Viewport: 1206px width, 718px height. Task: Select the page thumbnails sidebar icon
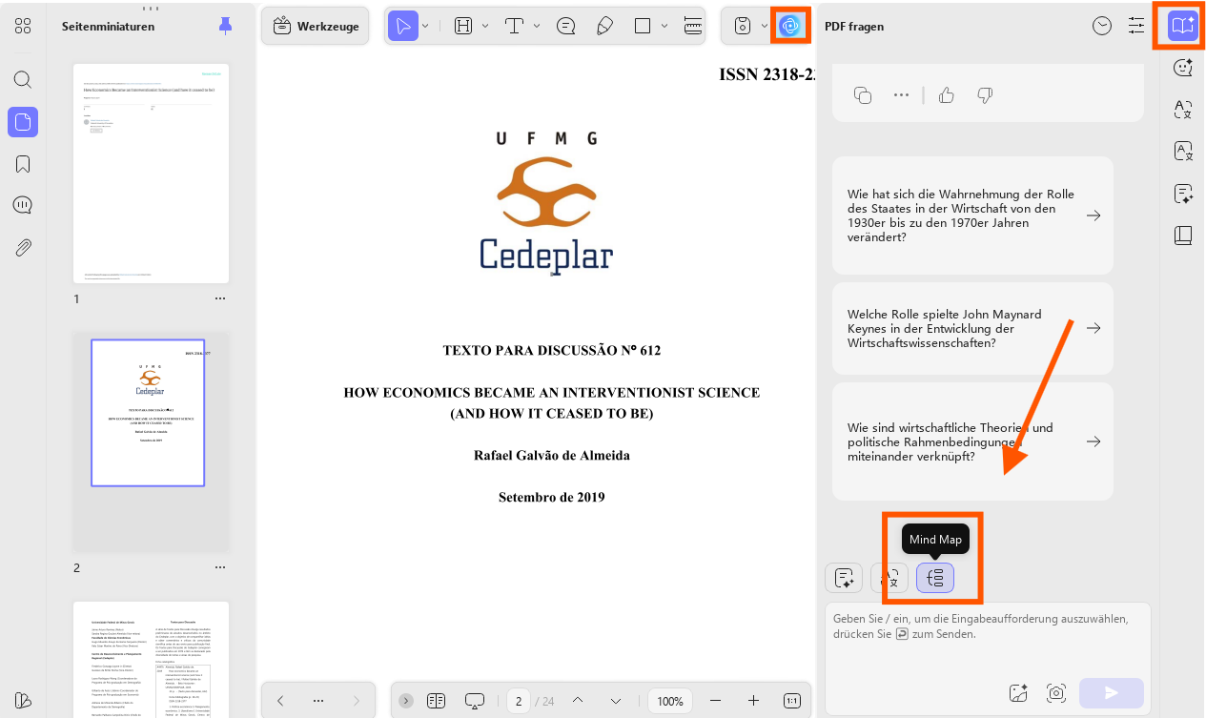click(23, 122)
